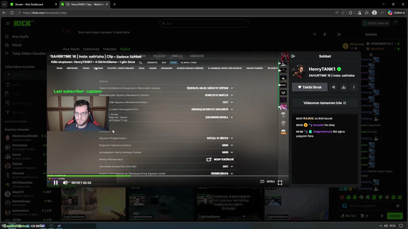
Task: Select chat user bocekk
Action: click(x=318, y=125)
